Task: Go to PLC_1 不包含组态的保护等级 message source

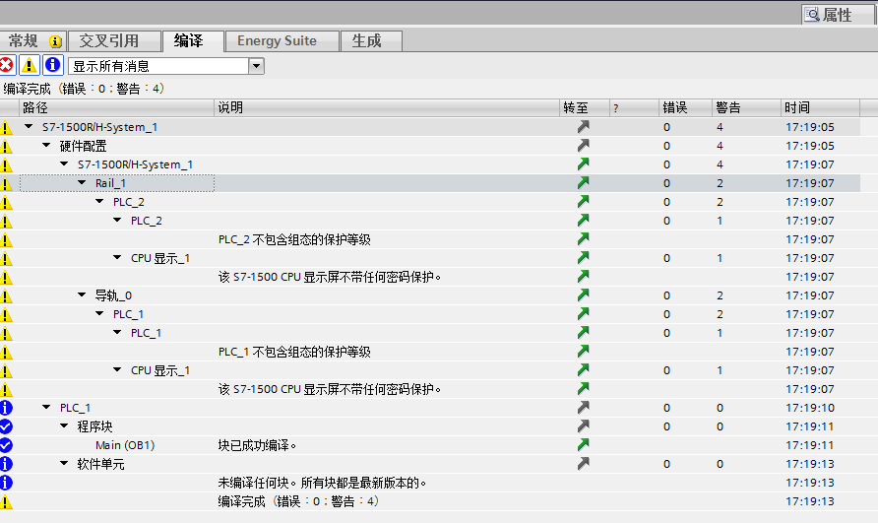Action: click(584, 351)
